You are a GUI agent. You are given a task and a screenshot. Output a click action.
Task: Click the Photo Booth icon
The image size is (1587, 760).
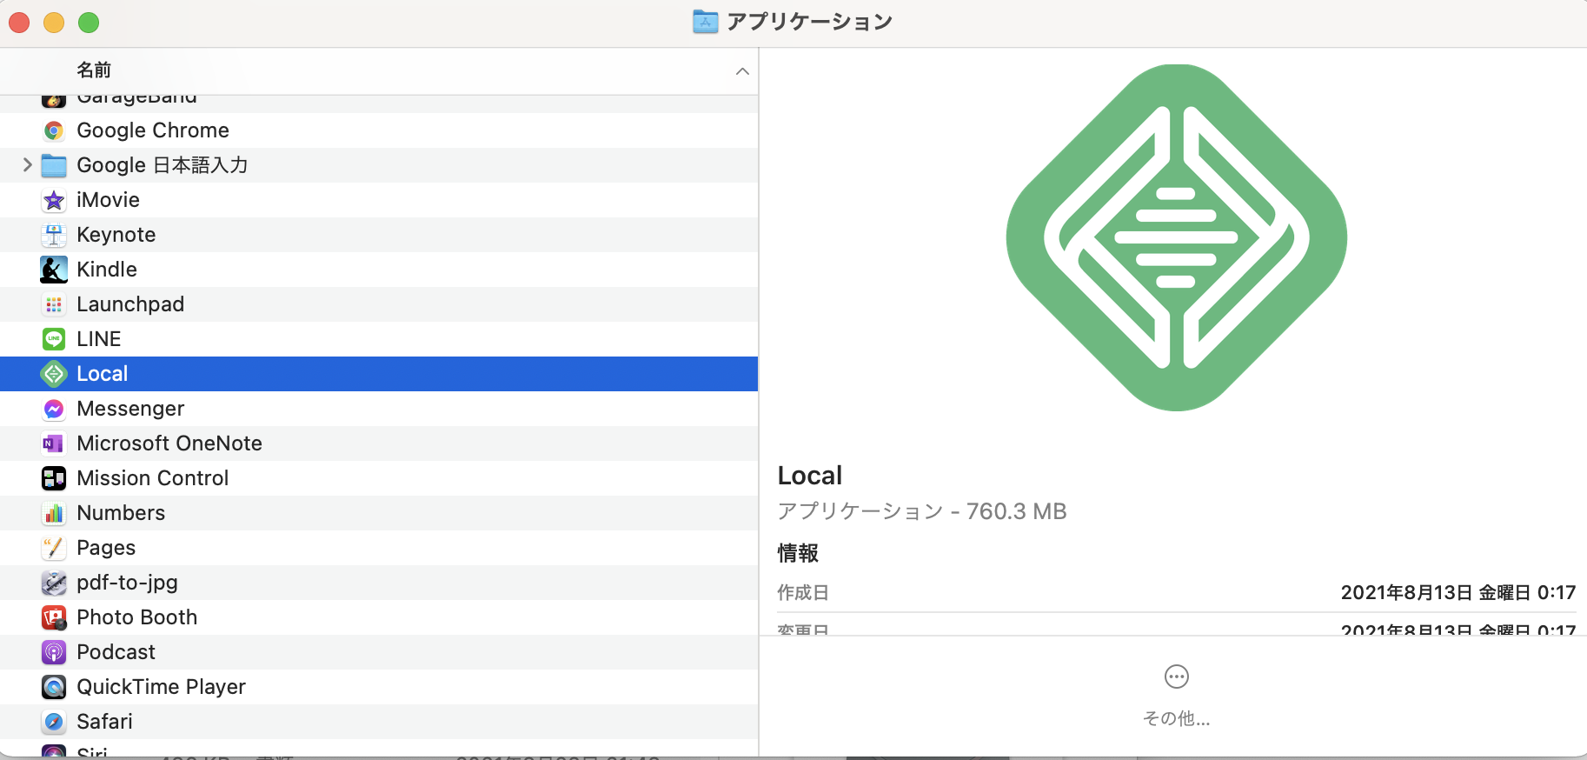(54, 617)
